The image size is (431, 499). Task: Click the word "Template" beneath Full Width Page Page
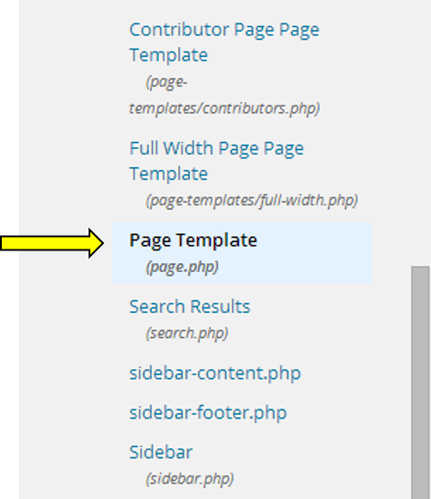tap(169, 174)
